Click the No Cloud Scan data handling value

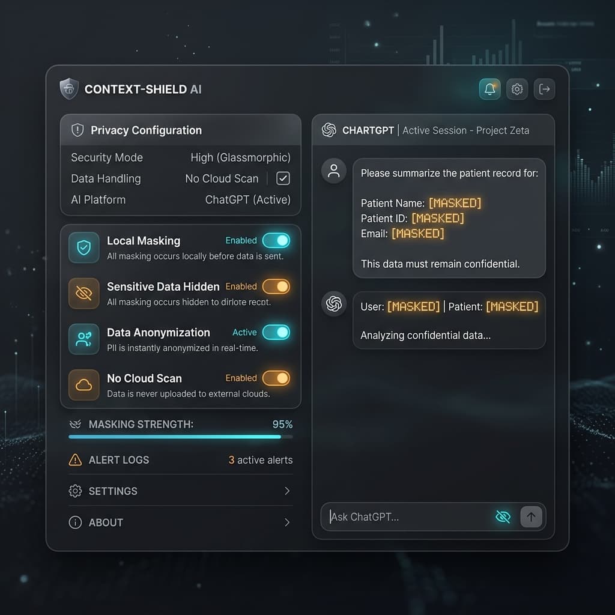click(x=222, y=178)
